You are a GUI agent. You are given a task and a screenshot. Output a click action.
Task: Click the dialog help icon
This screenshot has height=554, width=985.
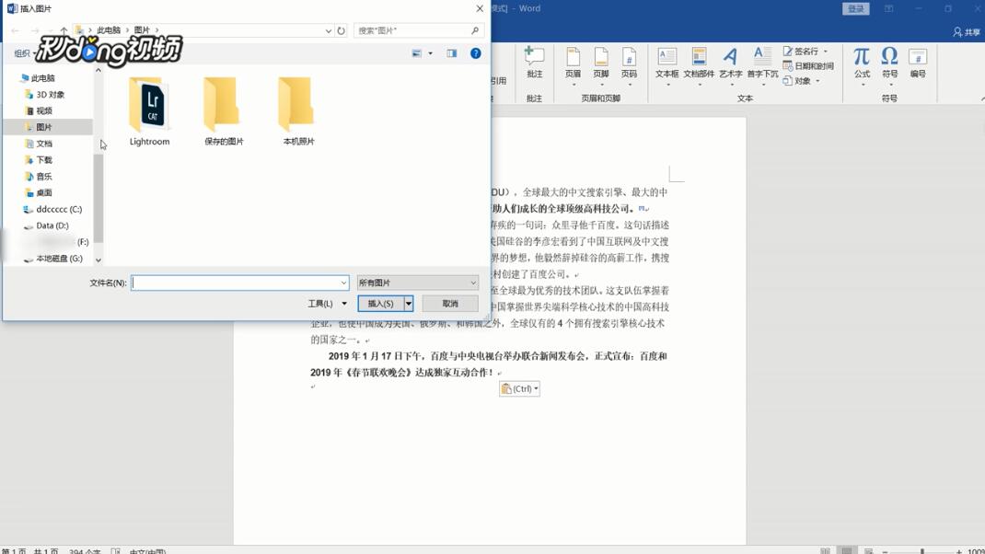coord(476,53)
